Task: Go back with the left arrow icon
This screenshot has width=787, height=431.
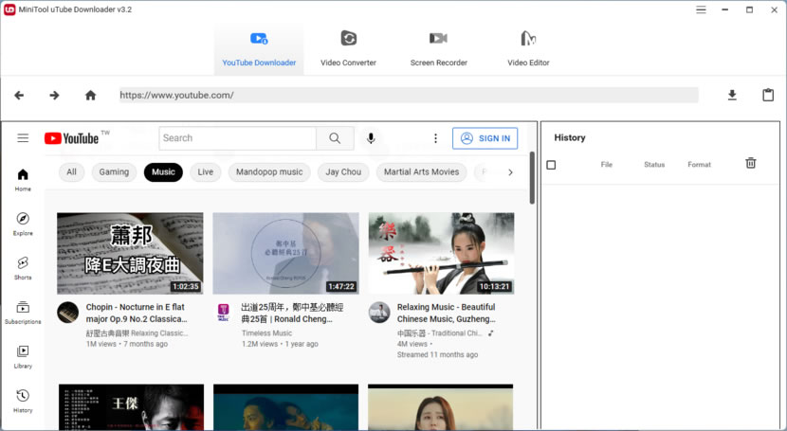Action: pyautogui.click(x=19, y=96)
